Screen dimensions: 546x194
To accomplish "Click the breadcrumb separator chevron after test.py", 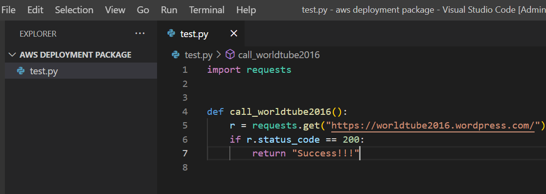I will [x=219, y=55].
